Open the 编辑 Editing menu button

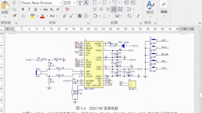164,9
